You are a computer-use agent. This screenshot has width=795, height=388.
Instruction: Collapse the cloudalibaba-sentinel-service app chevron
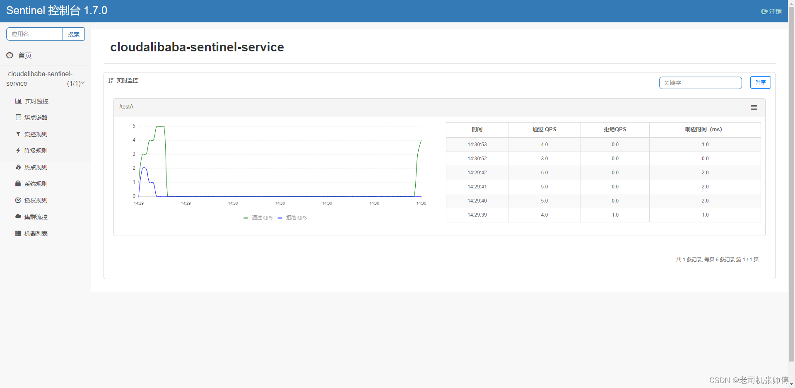click(83, 83)
